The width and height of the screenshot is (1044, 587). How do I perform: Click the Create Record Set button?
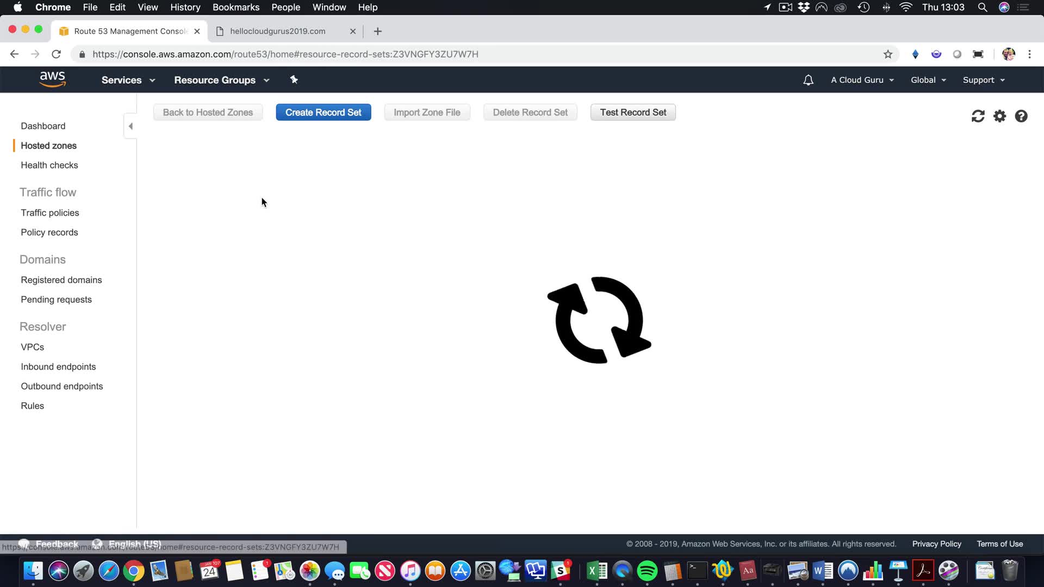tap(323, 113)
